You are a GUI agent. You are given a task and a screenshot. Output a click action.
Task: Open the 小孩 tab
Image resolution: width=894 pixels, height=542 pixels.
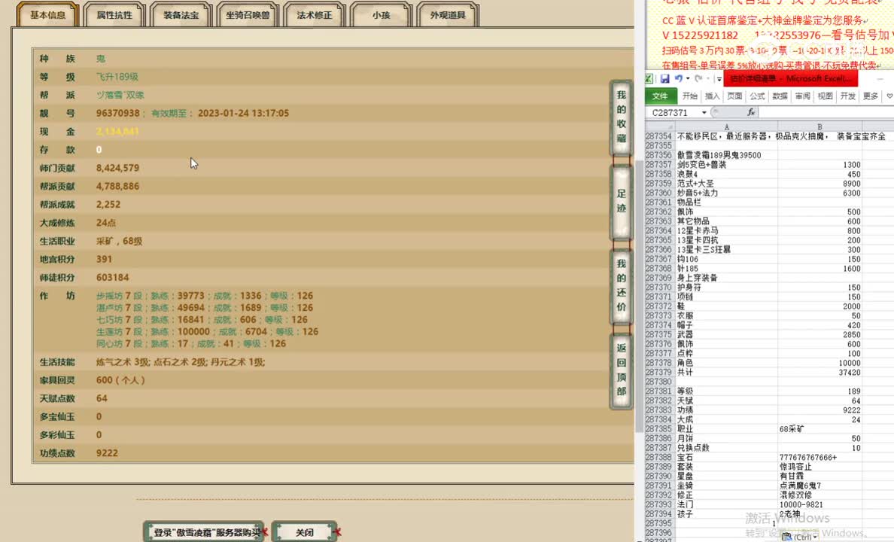point(381,14)
